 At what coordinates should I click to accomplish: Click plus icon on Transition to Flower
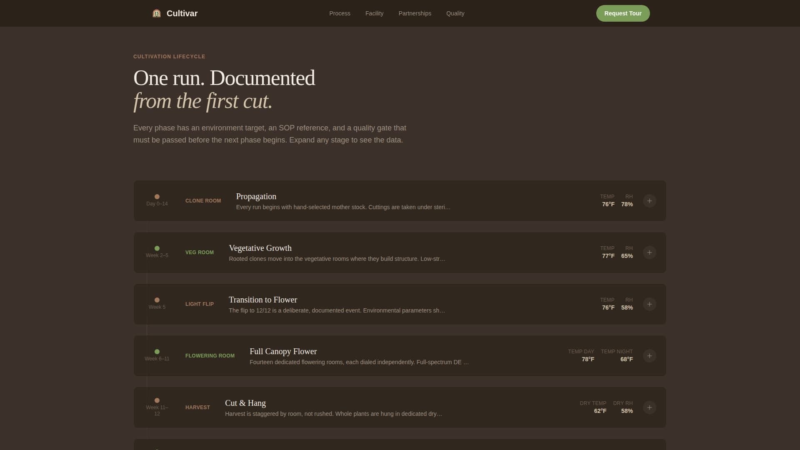pos(649,304)
